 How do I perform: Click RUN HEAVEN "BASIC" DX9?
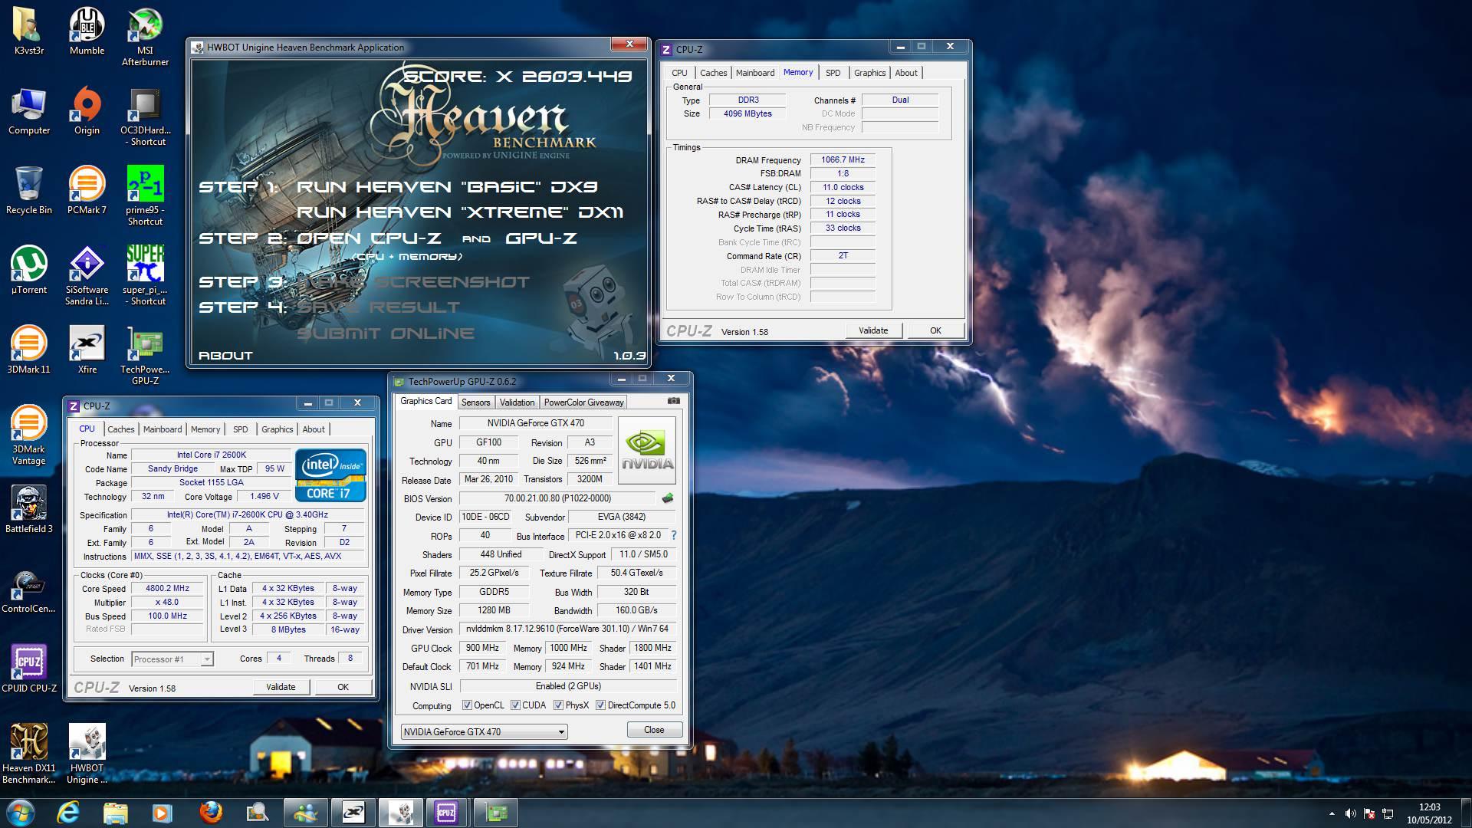pyautogui.click(x=447, y=187)
